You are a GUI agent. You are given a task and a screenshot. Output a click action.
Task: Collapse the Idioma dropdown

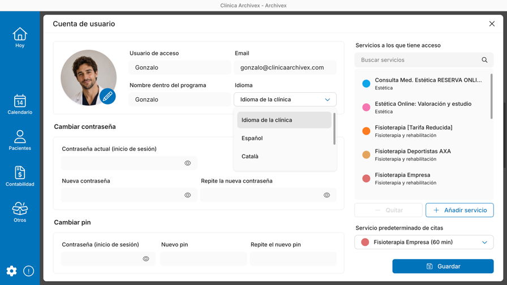coord(327,100)
